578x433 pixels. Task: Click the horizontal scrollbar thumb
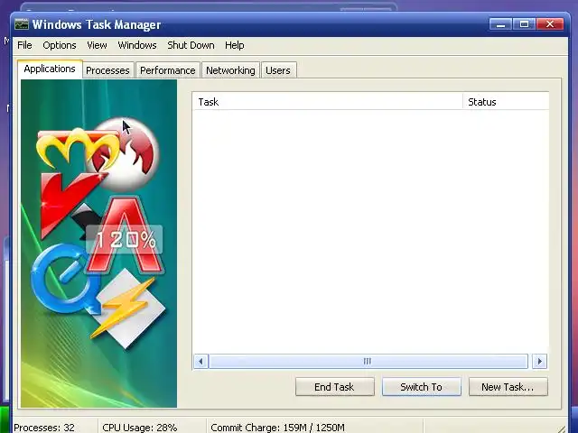(x=368, y=361)
